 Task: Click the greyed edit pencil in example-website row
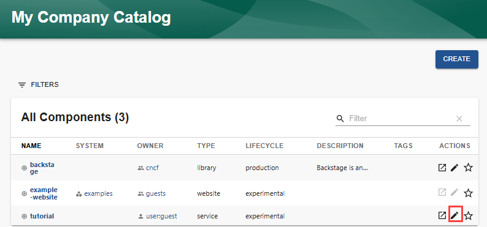click(x=454, y=192)
